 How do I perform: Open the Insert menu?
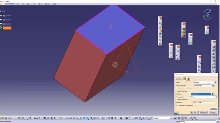click(x=34, y=4)
